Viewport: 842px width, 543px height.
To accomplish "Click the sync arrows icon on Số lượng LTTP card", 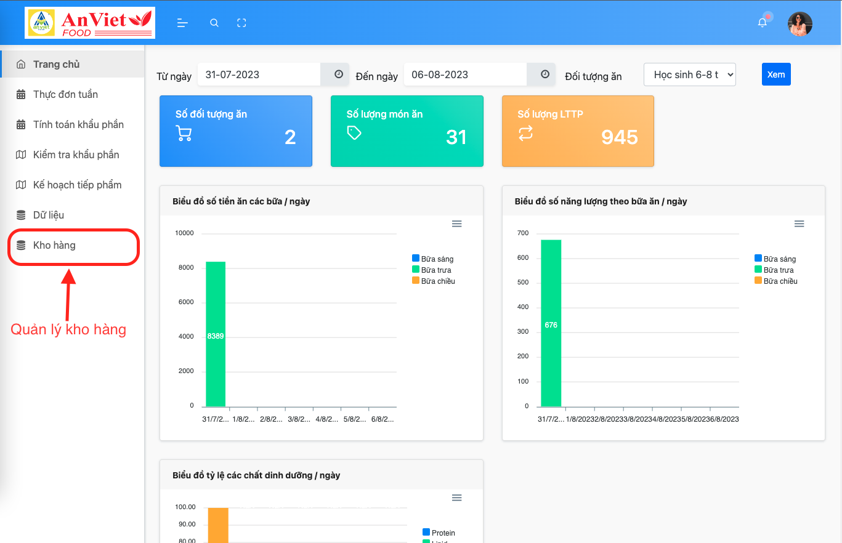I will [x=525, y=132].
